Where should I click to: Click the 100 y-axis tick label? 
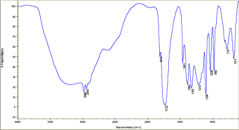[x=13, y=6]
